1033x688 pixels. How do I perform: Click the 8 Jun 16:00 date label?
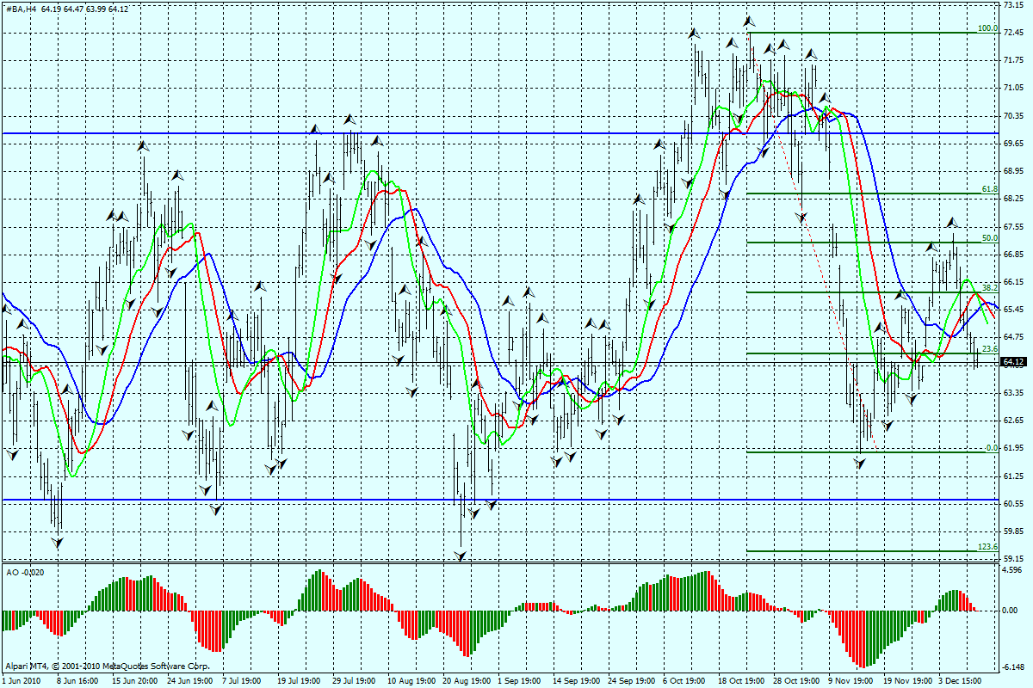(77, 680)
